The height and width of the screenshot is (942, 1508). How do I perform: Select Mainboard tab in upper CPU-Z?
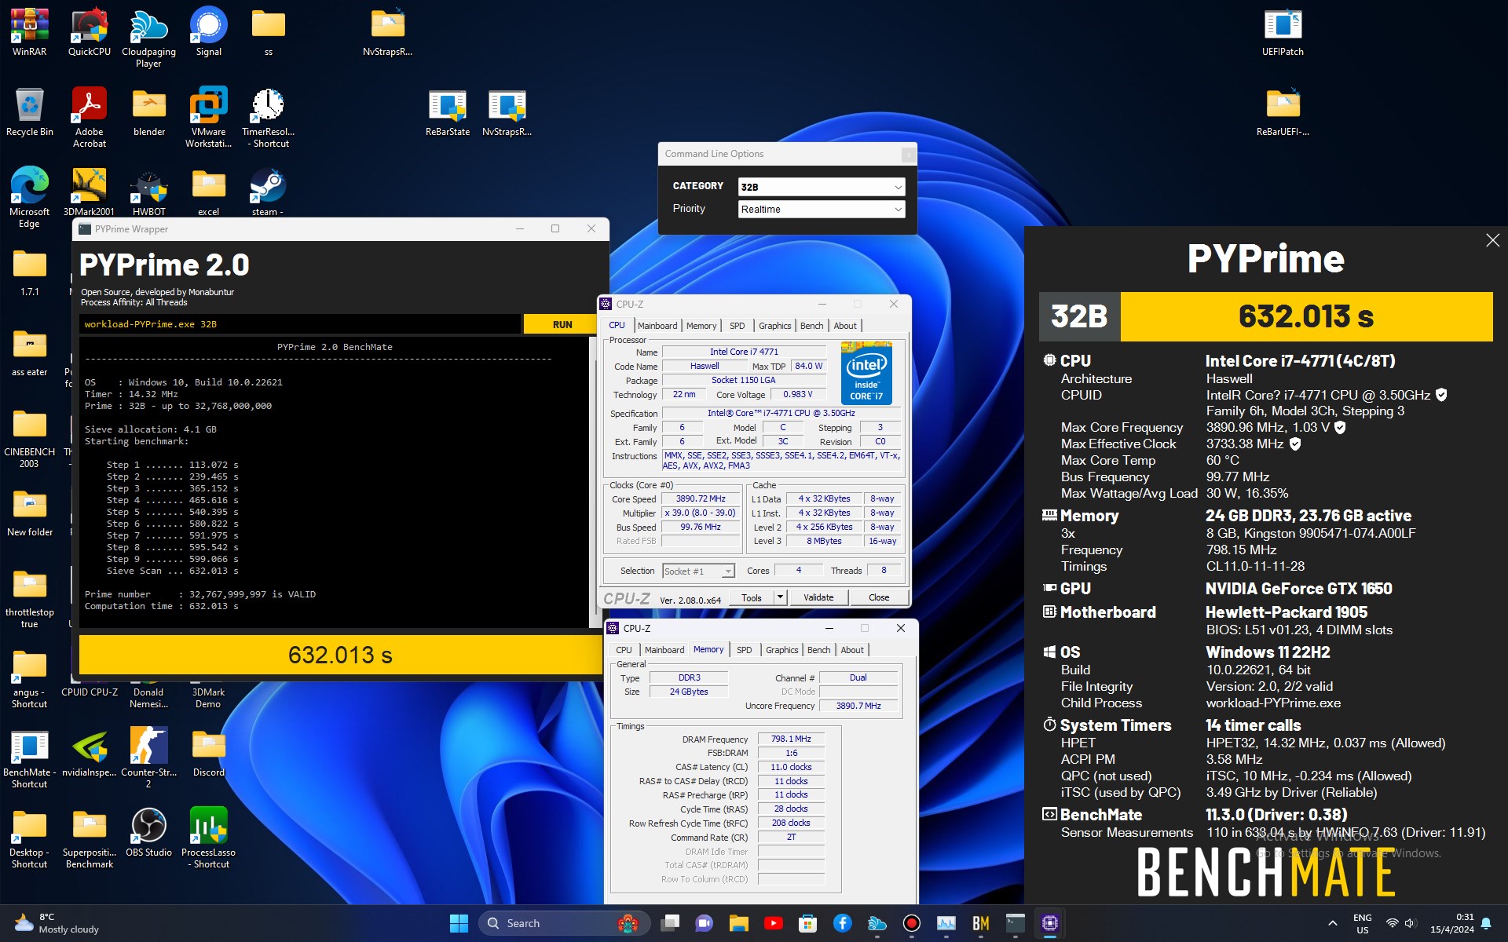pyautogui.click(x=657, y=326)
